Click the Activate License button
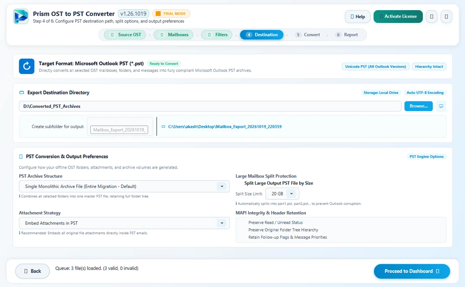This screenshot has height=287, width=465. [398, 16]
